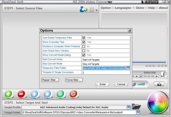Click the Target Profile AAC selection field
The height and width of the screenshot is (117, 171).
[x=74, y=107]
